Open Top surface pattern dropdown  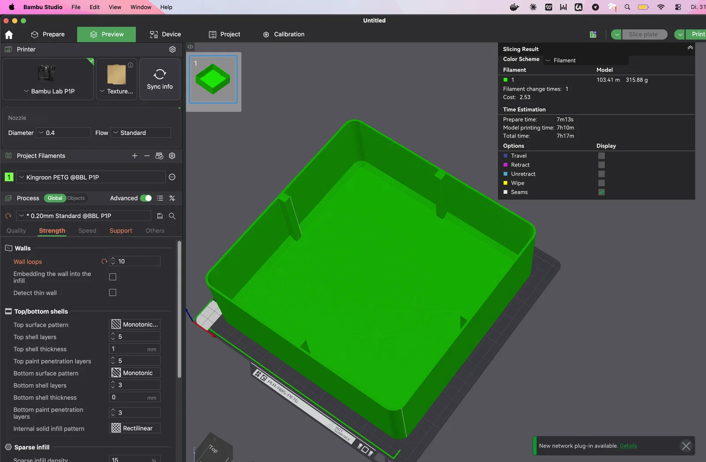pos(135,325)
